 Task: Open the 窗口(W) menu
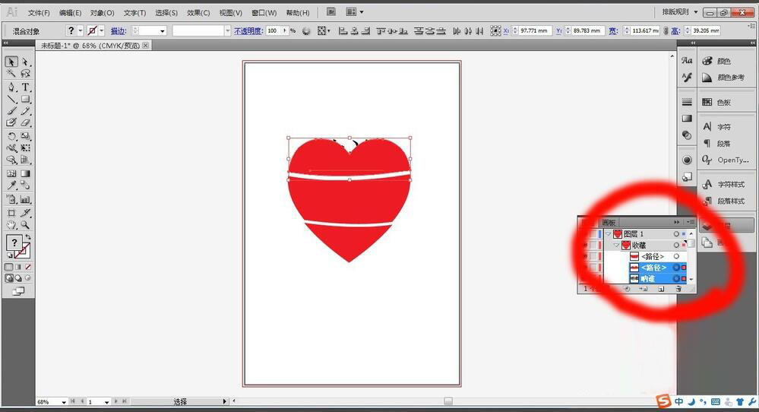pyautogui.click(x=264, y=13)
